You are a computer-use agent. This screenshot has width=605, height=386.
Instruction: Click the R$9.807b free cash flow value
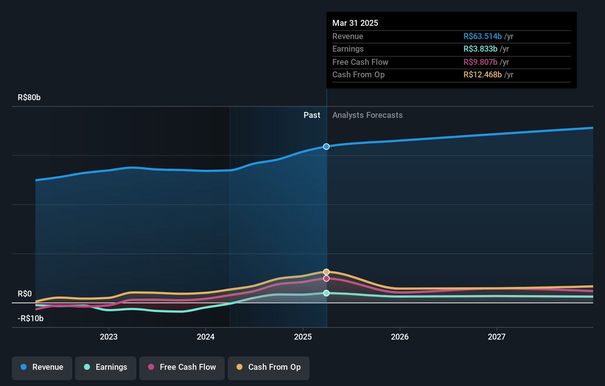point(480,62)
